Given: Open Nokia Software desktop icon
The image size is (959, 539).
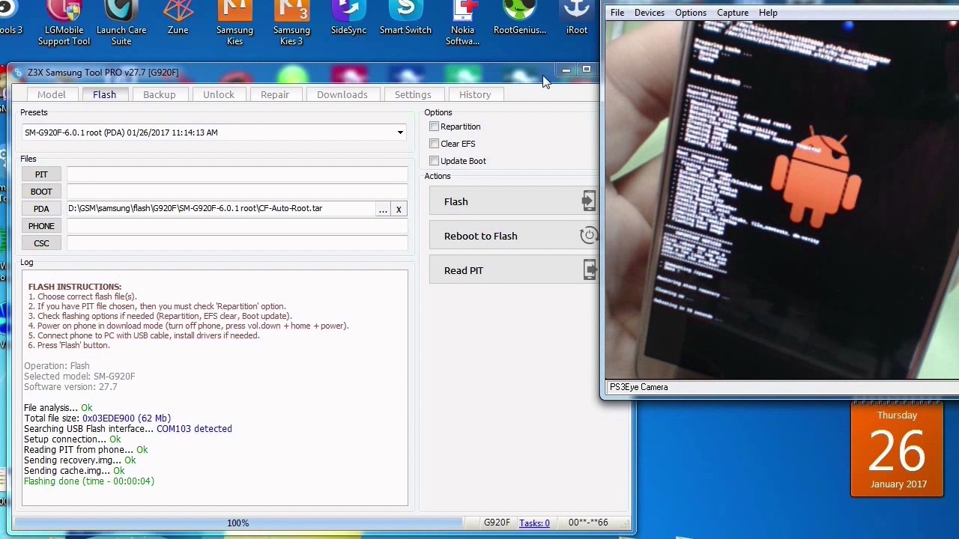Looking at the screenshot, I should click(x=463, y=23).
